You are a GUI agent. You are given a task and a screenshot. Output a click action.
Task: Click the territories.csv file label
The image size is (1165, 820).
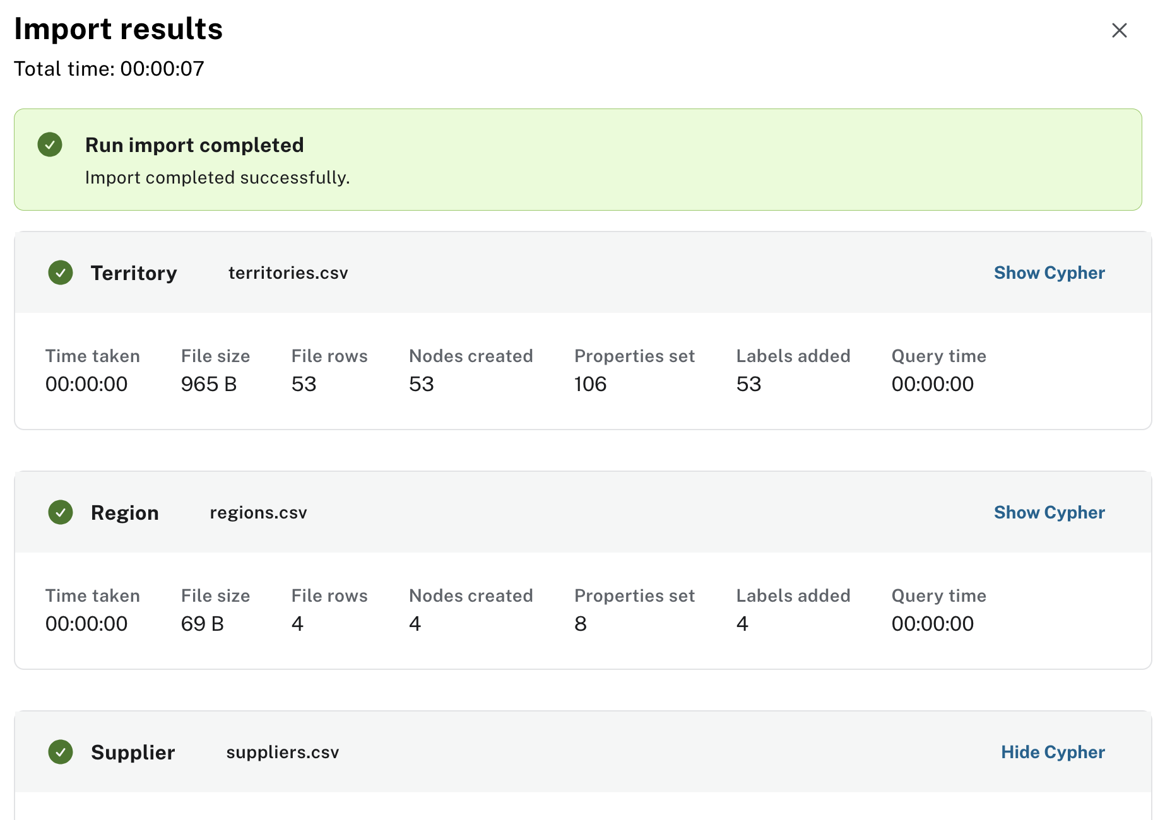coord(288,272)
